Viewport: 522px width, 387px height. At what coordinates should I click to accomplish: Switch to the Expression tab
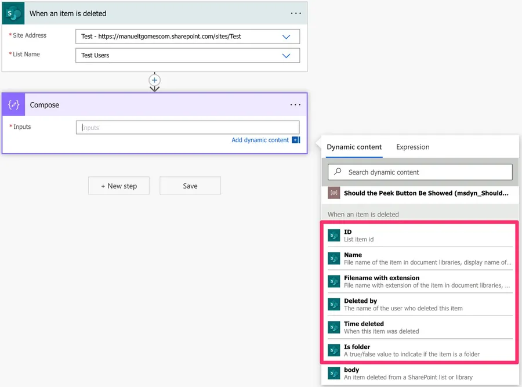tap(412, 147)
